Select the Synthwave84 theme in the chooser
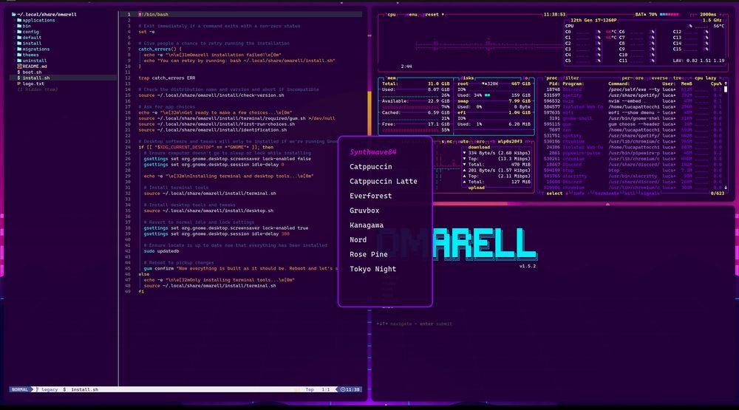Image resolution: width=739 pixels, height=410 pixels. pyautogui.click(x=372, y=152)
